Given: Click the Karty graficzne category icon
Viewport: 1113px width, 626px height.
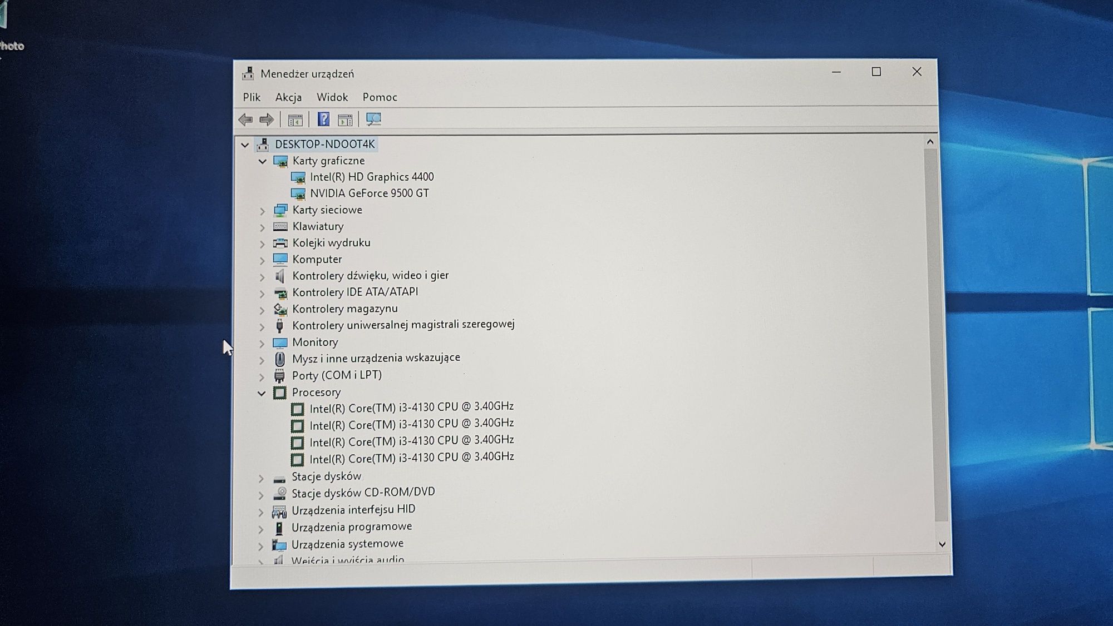Looking at the screenshot, I should click(x=280, y=161).
